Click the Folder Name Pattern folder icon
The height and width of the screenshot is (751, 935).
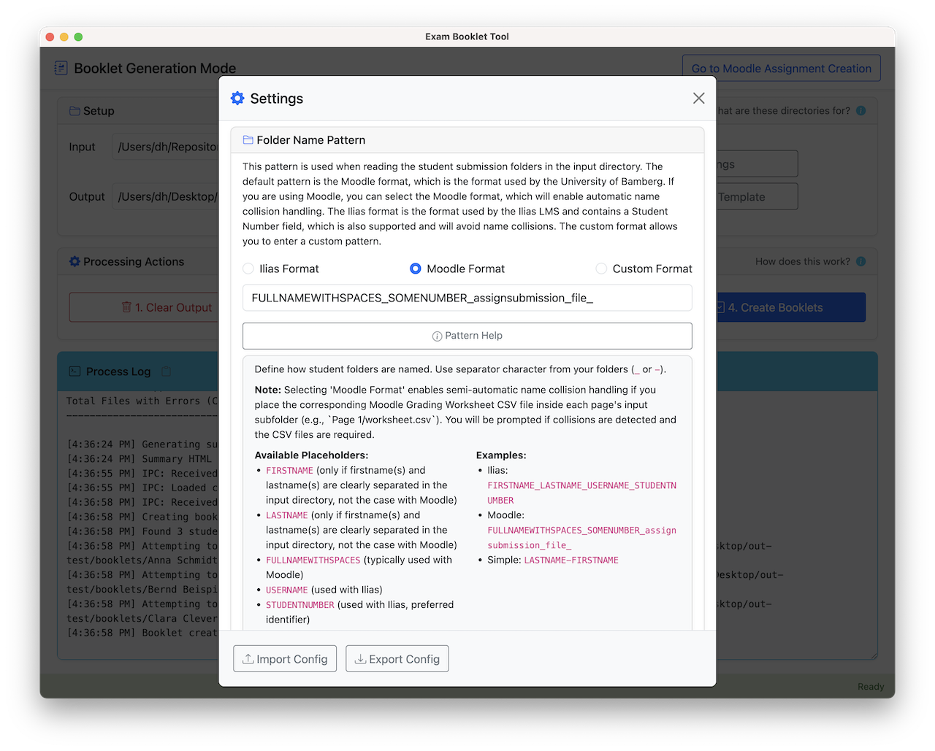coord(248,140)
